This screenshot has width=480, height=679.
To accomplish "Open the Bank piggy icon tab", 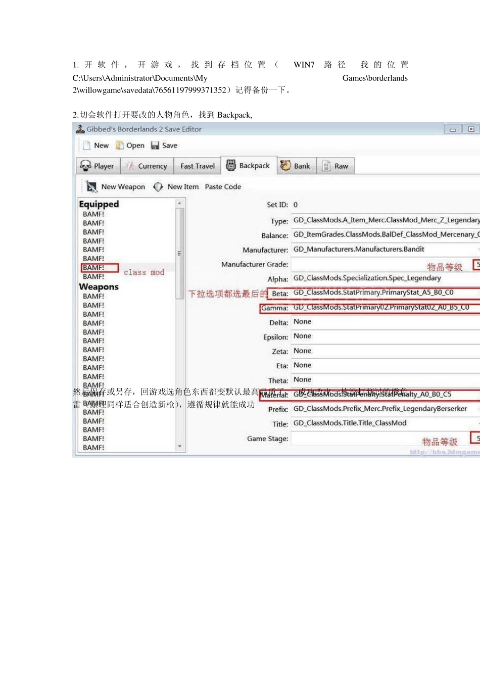I will [285, 166].
